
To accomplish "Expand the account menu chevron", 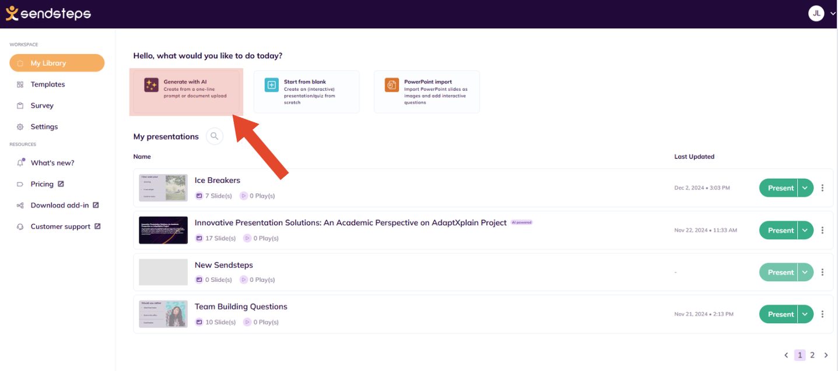I will coord(832,14).
